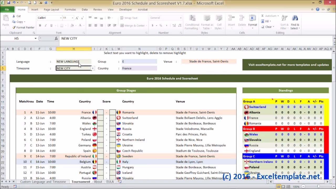Align text to the left
Screen dimensions: 336x189
90,25
